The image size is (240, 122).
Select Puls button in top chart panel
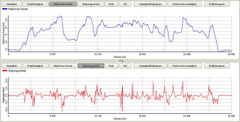point(111,4)
